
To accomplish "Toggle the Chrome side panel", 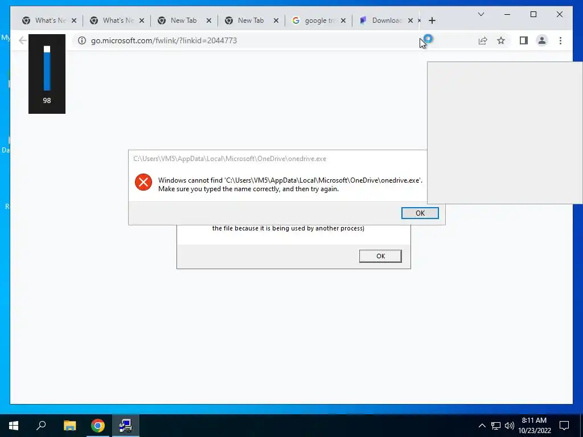I will point(524,40).
